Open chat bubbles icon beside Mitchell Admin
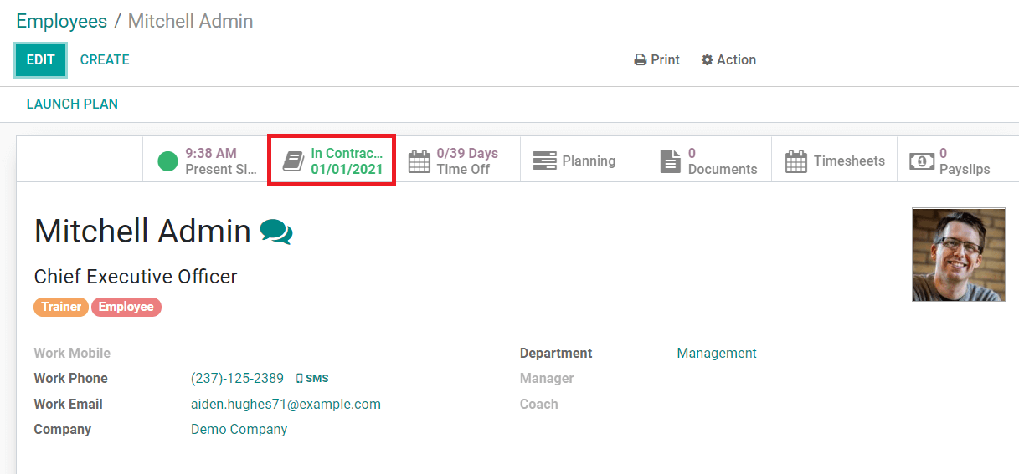1019x474 pixels. (x=276, y=232)
